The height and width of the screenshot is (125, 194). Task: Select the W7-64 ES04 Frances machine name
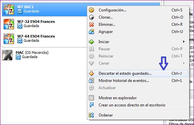pos(36,36)
